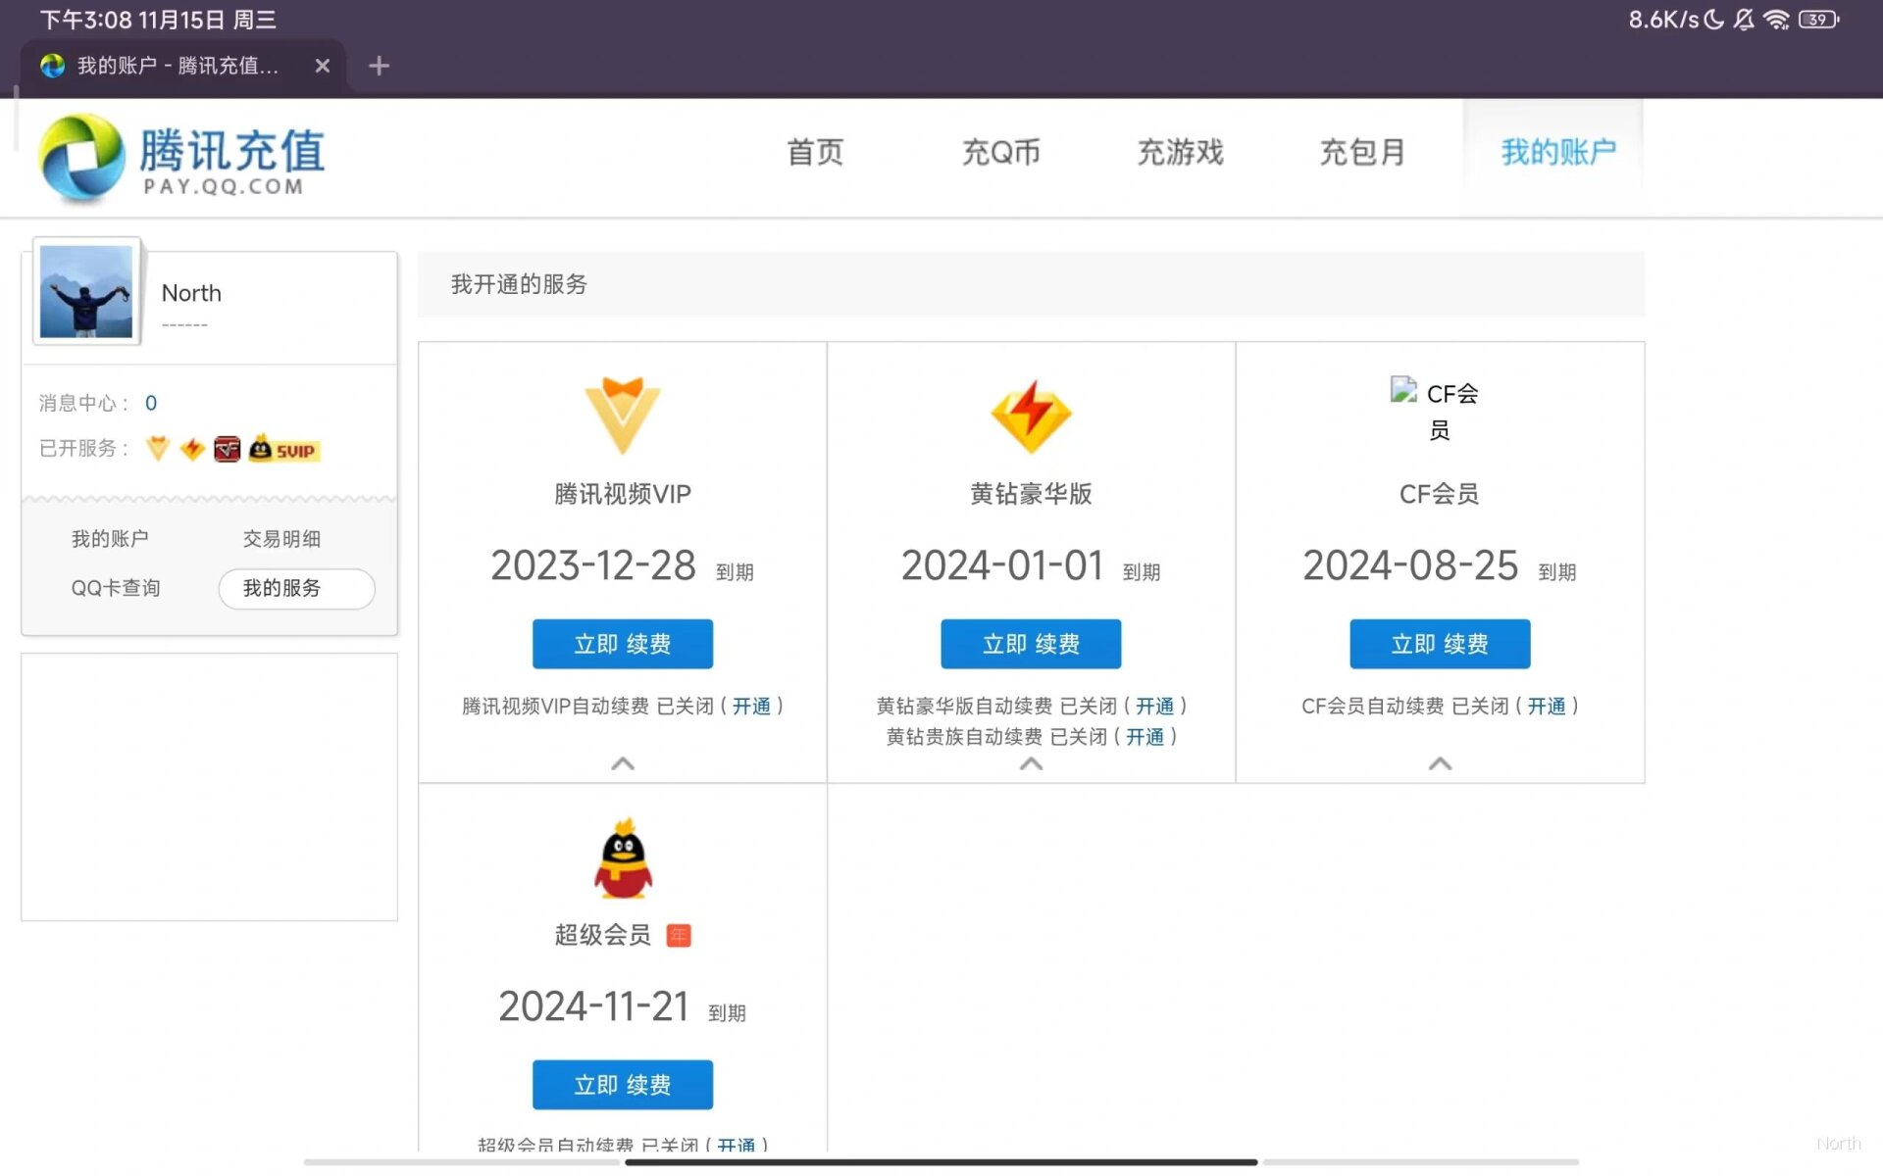Collapse the 腾讯视频VIP card chevron
Screen dimensions: 1883x1176
(x=623, y=763)
